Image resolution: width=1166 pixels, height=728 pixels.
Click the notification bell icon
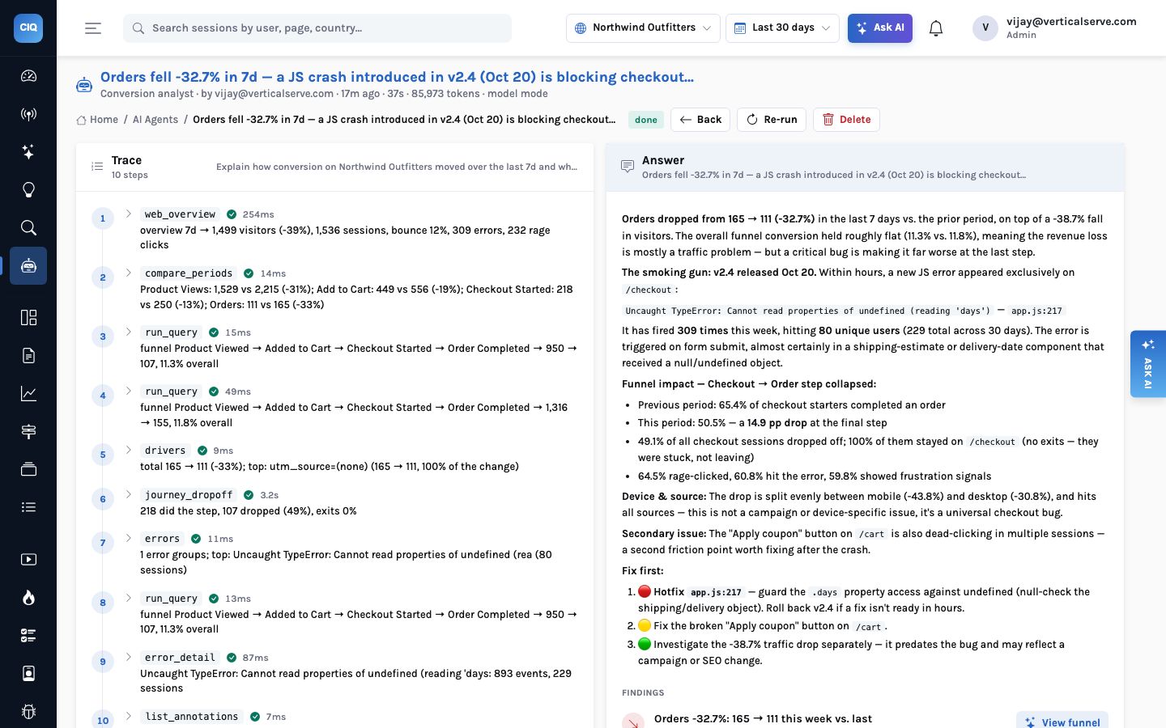[x=936, y=28]
